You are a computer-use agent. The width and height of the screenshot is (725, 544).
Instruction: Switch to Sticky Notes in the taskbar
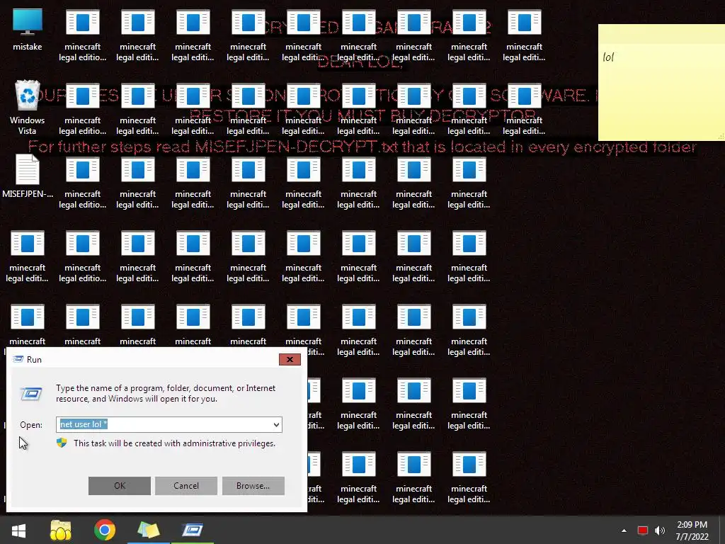pyautogui.click(x=149, y=530)
